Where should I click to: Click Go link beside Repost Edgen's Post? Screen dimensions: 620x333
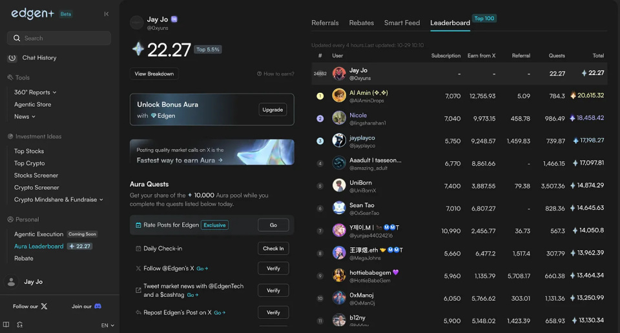(x=220, y=312)
